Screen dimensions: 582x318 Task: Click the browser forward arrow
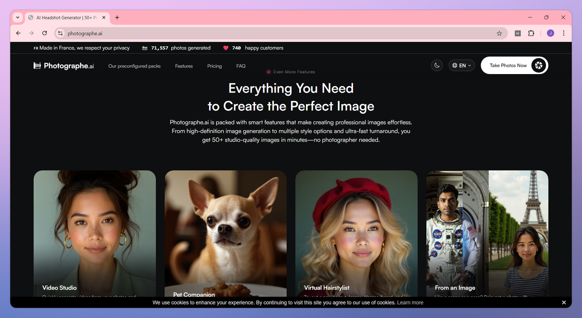tap(32, 33)
